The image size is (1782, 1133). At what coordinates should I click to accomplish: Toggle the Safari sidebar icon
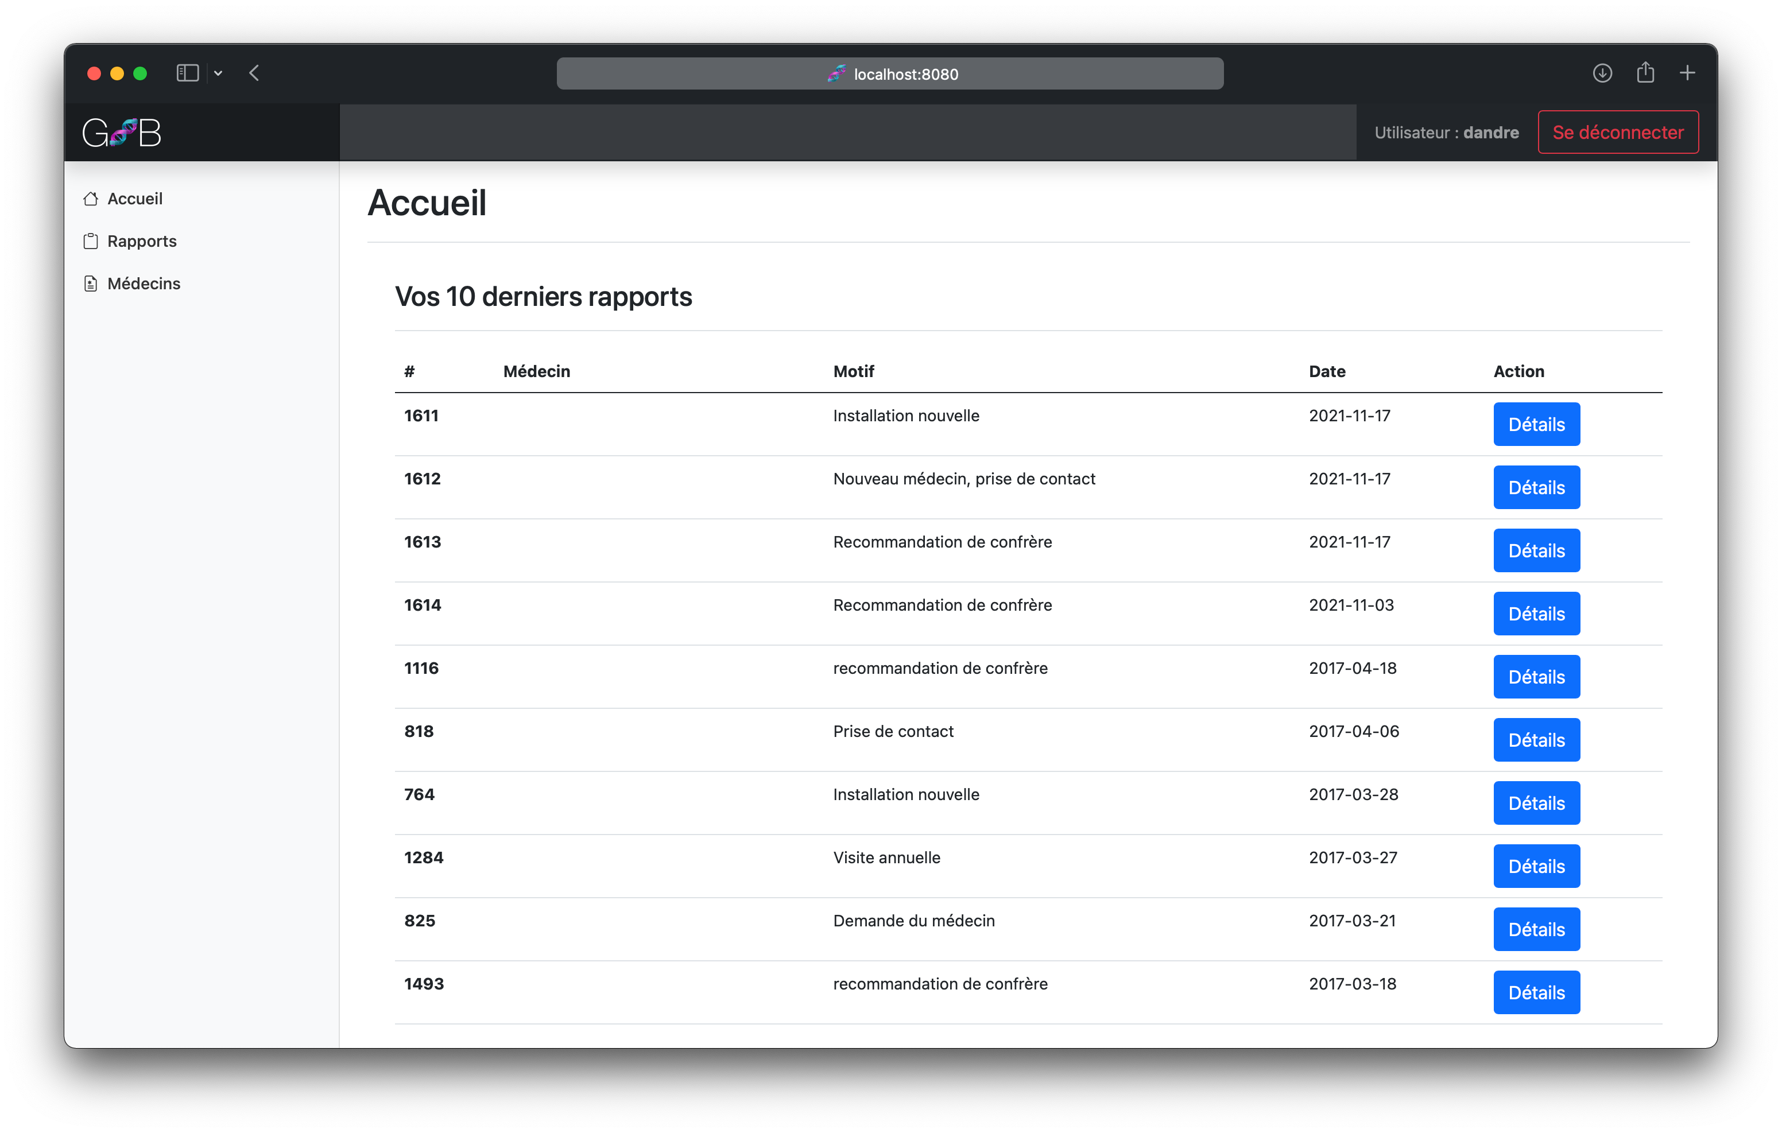pyautogui.click(x=187, y=73)
